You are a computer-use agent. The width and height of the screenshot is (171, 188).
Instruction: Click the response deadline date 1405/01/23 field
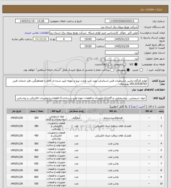(x=122, y=39)
